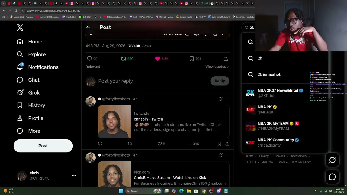Repost the twitch.tv reply
The width and height of the screenshot is (347, 195).
[130, 144]
